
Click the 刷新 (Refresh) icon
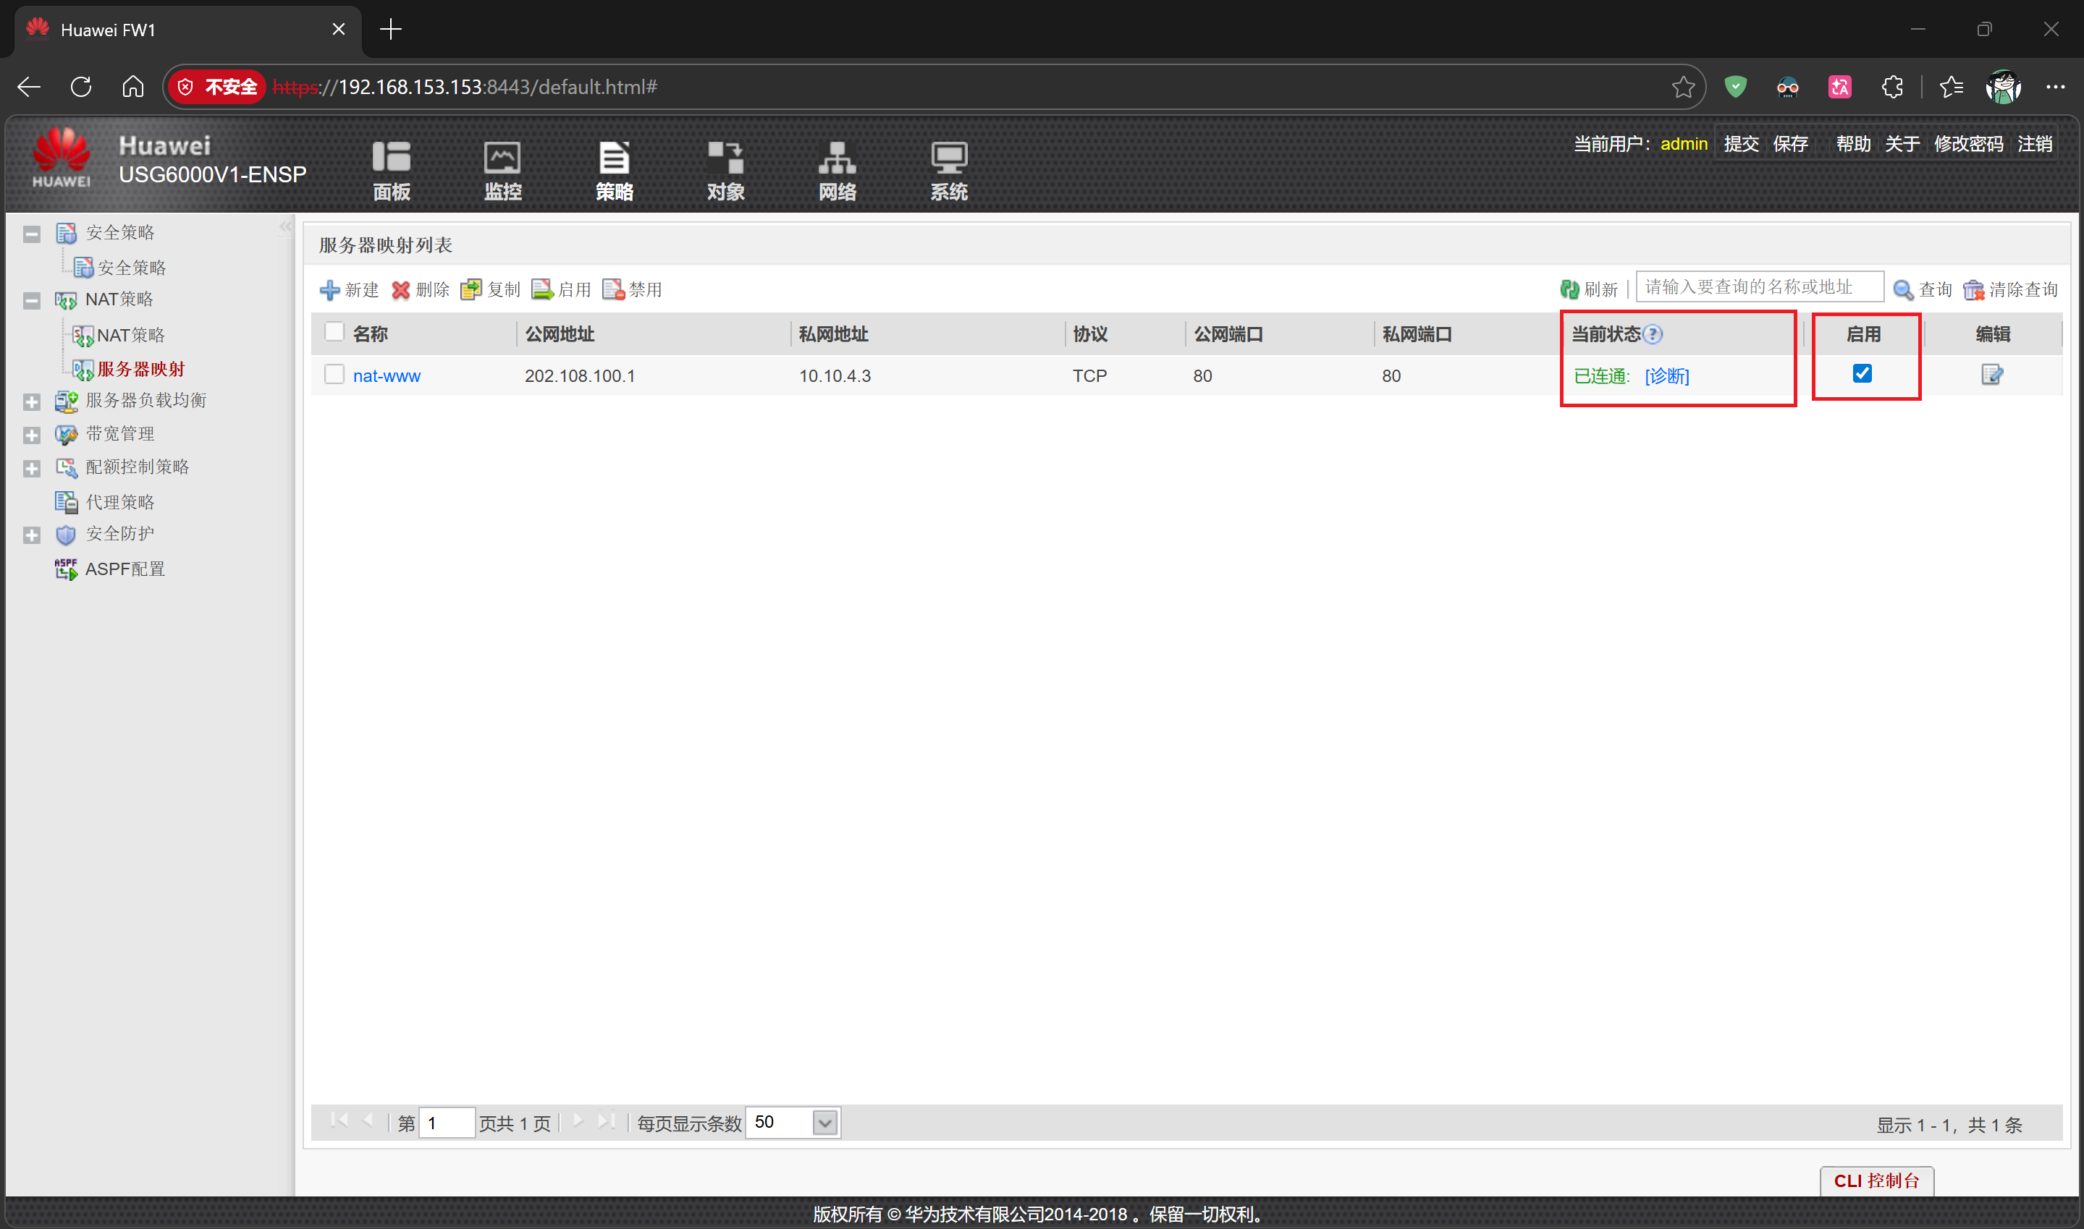tap(1569, 290)
